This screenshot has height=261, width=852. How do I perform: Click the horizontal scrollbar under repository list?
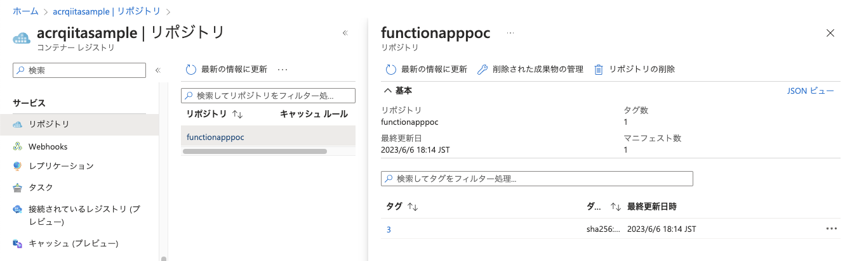point(255,151)
